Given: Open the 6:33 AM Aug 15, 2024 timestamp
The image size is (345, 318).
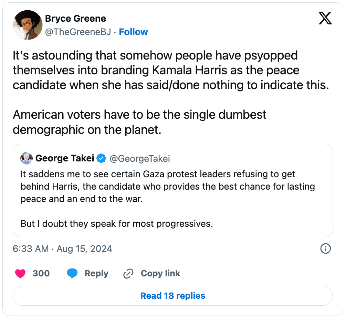Looking at the screenshot, I should [62, 249].
